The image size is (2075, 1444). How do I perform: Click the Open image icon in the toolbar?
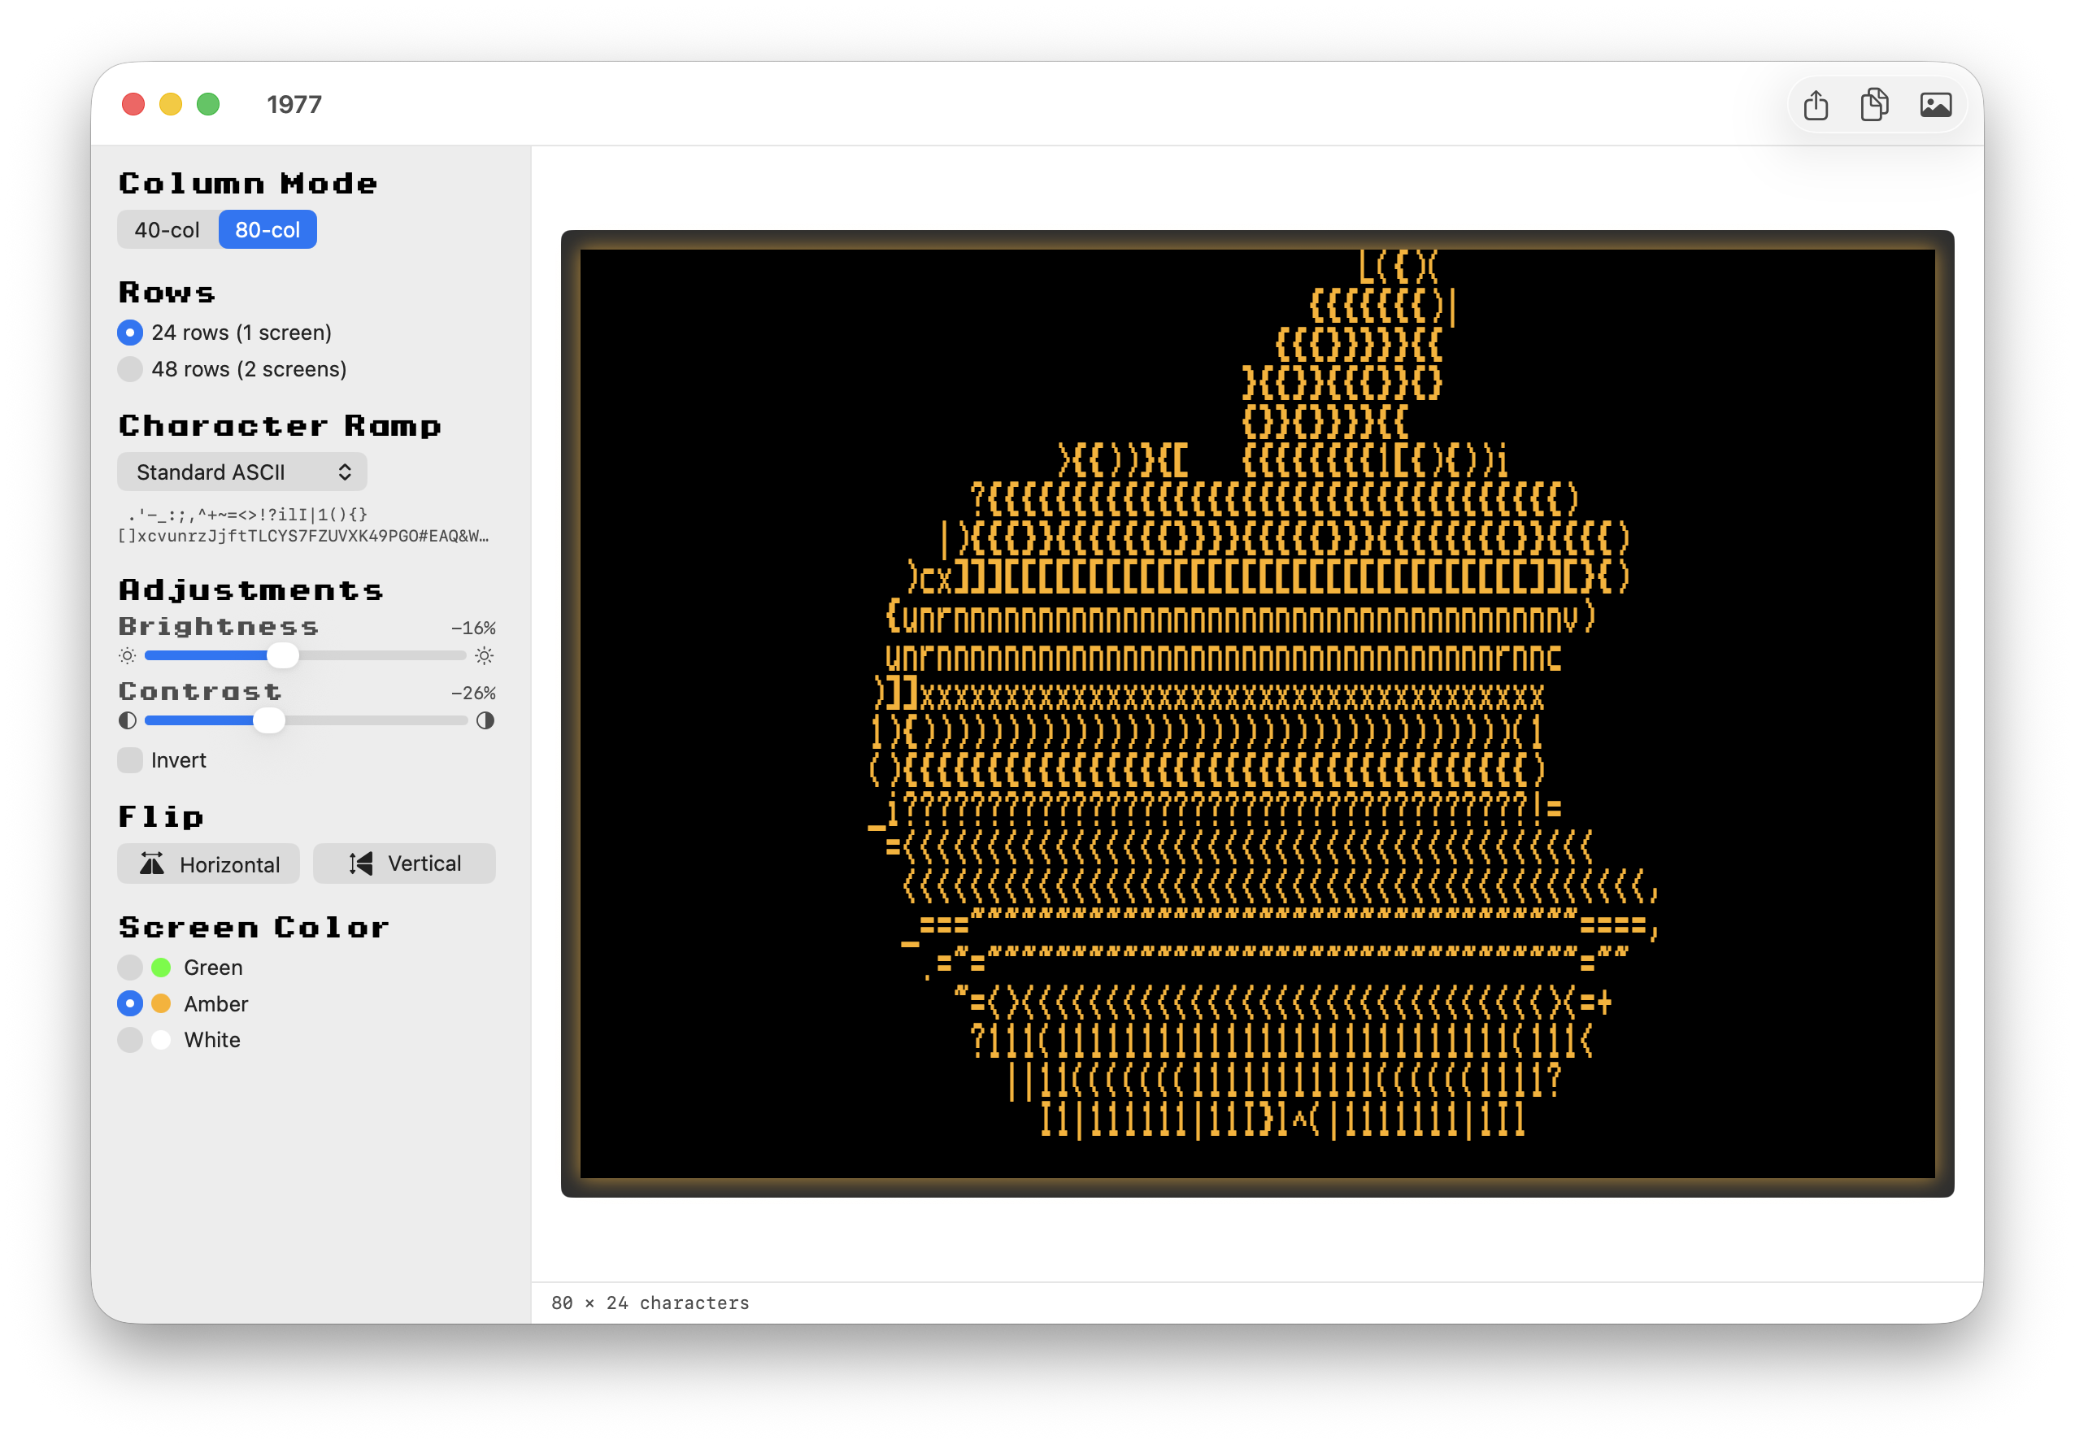1935,105
